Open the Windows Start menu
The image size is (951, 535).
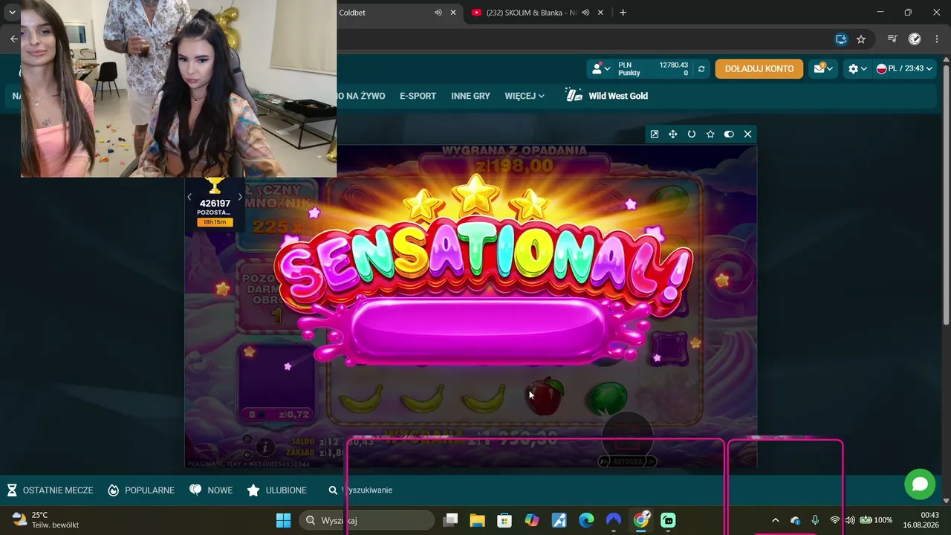coord(283,520)
